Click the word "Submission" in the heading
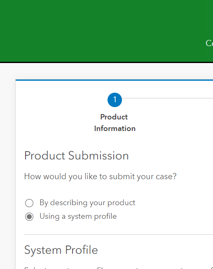The height and width of the screenshot is (269, 213). pos(98,156)
